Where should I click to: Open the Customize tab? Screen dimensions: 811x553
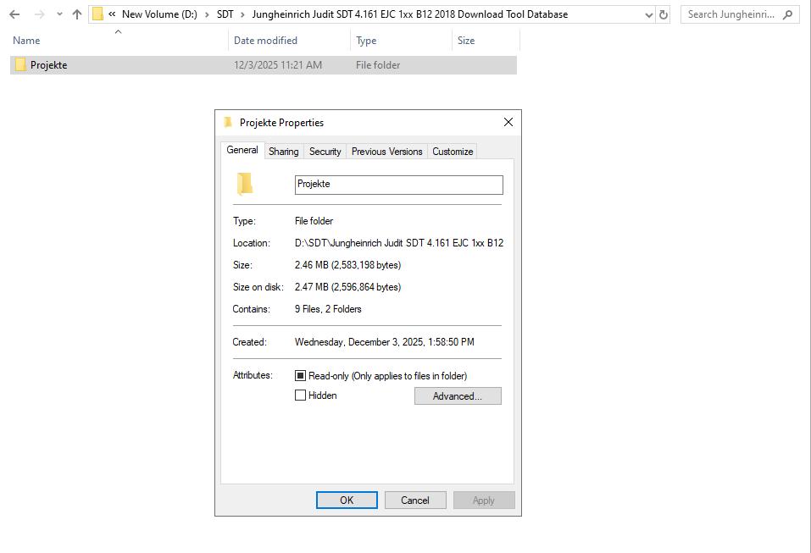click(453, 152)
